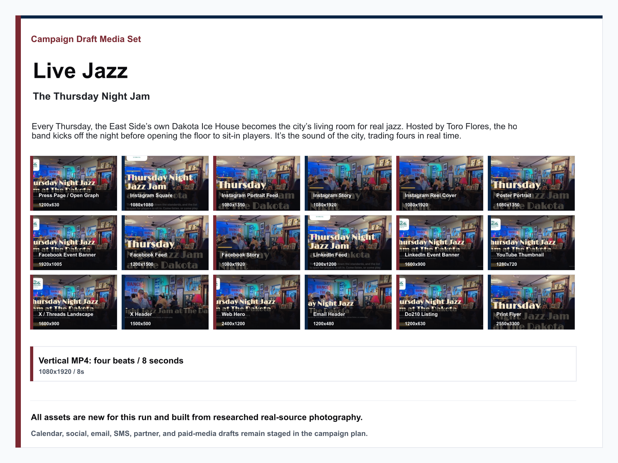
Task: Open the Instagram Square thumbnail
Action: (165, 183)
